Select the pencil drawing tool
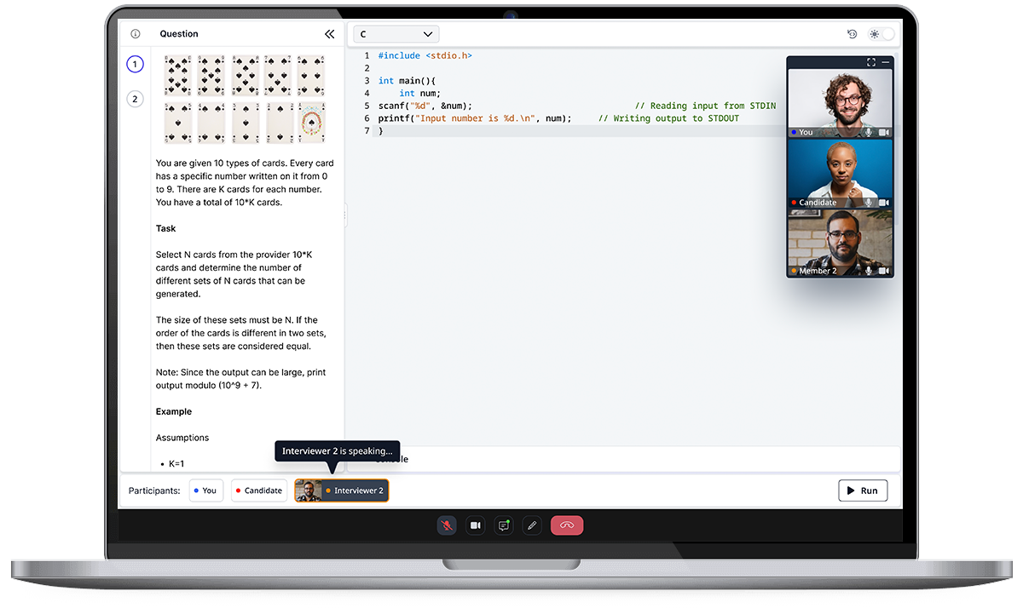This screenshot has height=608, width=1023. click(x=532, y=525)
